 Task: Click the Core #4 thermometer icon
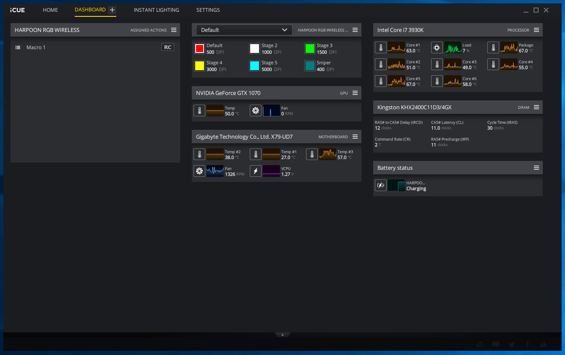point(493,64)
